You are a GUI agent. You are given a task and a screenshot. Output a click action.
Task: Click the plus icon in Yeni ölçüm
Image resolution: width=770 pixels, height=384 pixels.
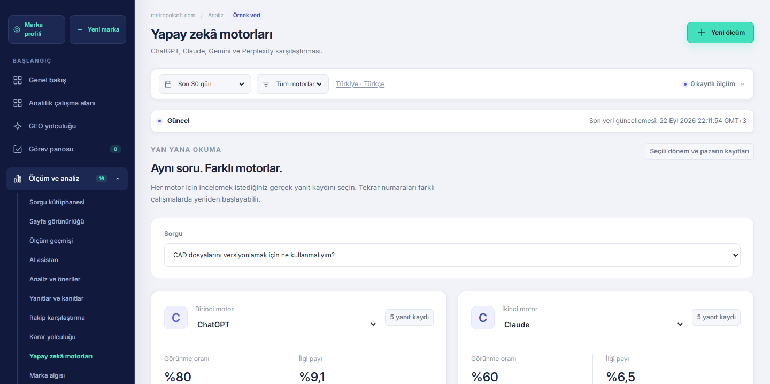(702, 33)
